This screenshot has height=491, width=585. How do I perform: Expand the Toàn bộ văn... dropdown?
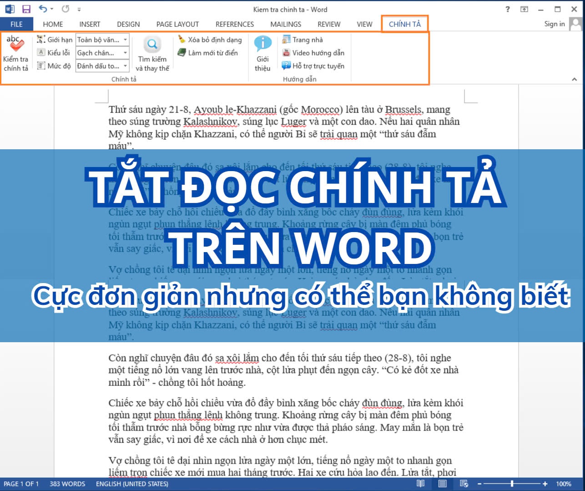point(126,40)
